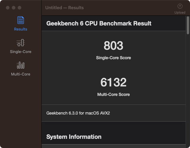Open the Results document icon in sidebar
This screenshot has width=190, height=148.
tap(21, 20)
